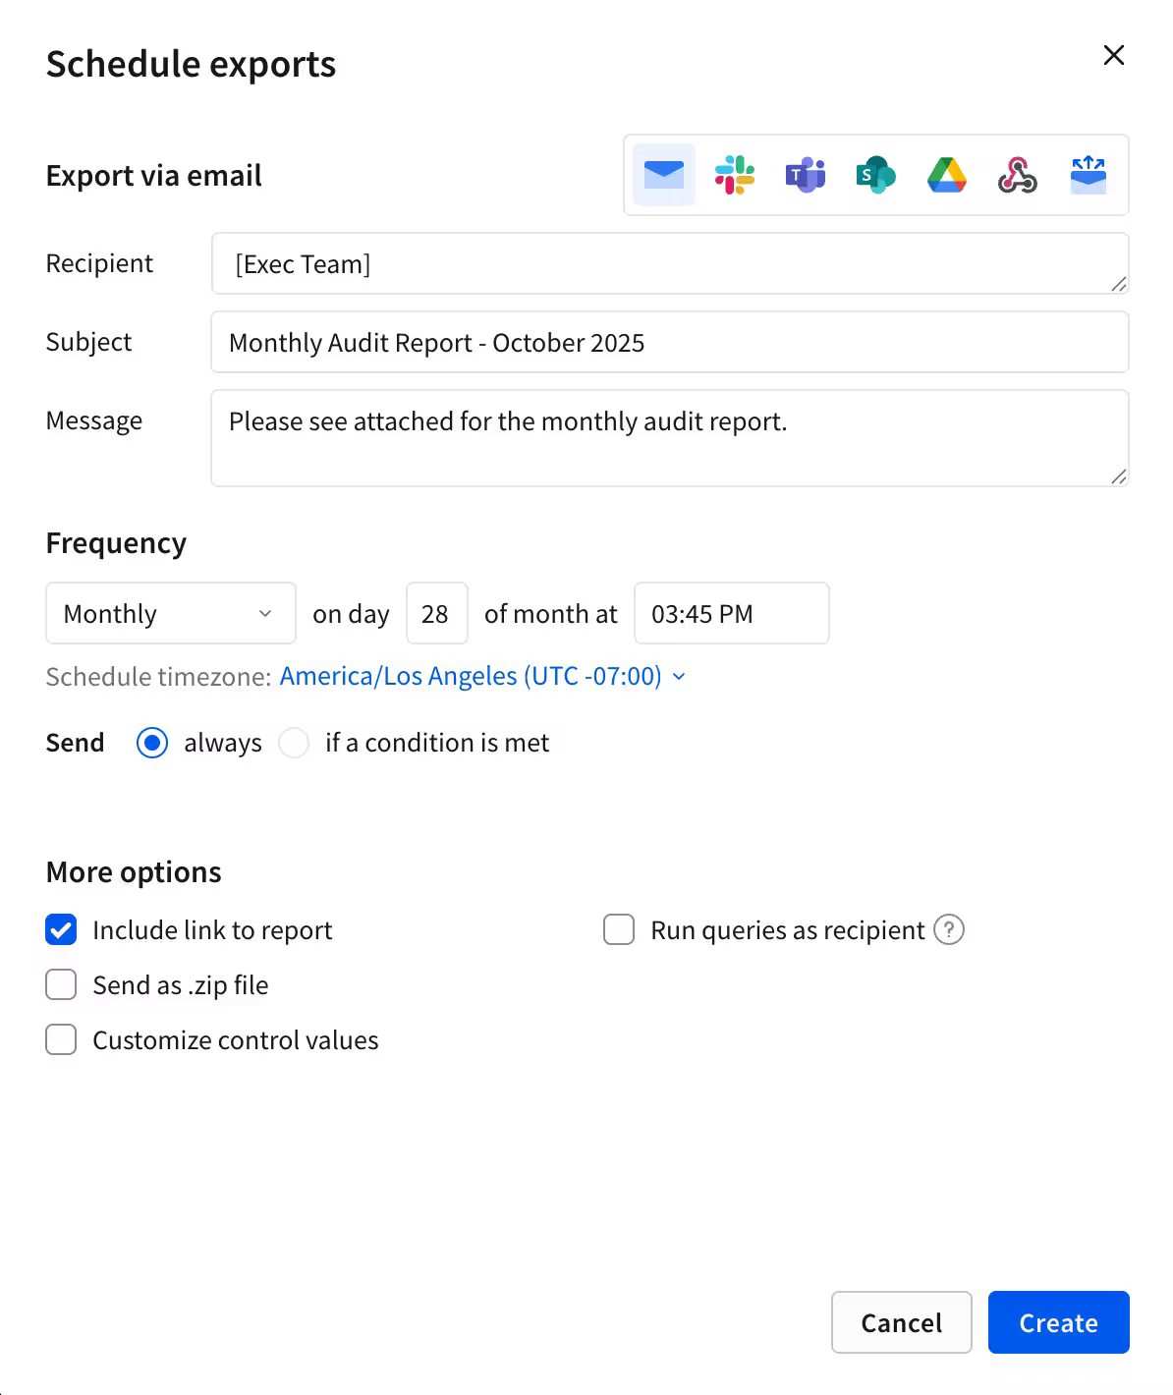The width and height of the screenshot is (1173, 1395).
Task: Enable Customize control values checkbox
Action: click(x=61, y=1039)
